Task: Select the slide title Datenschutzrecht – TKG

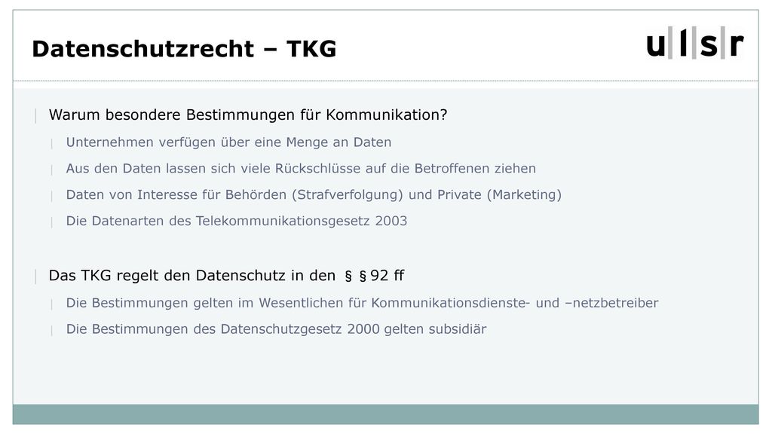Action: (x=184, y=49)
